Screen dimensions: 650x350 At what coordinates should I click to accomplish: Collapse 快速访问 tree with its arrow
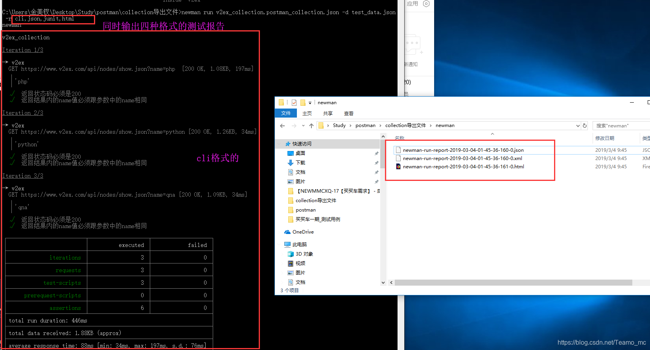coord(280,144)
